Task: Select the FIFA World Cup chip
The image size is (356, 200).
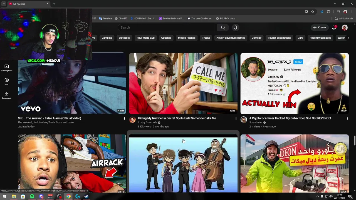Action: pyautogui.click(x=146, y=38)
